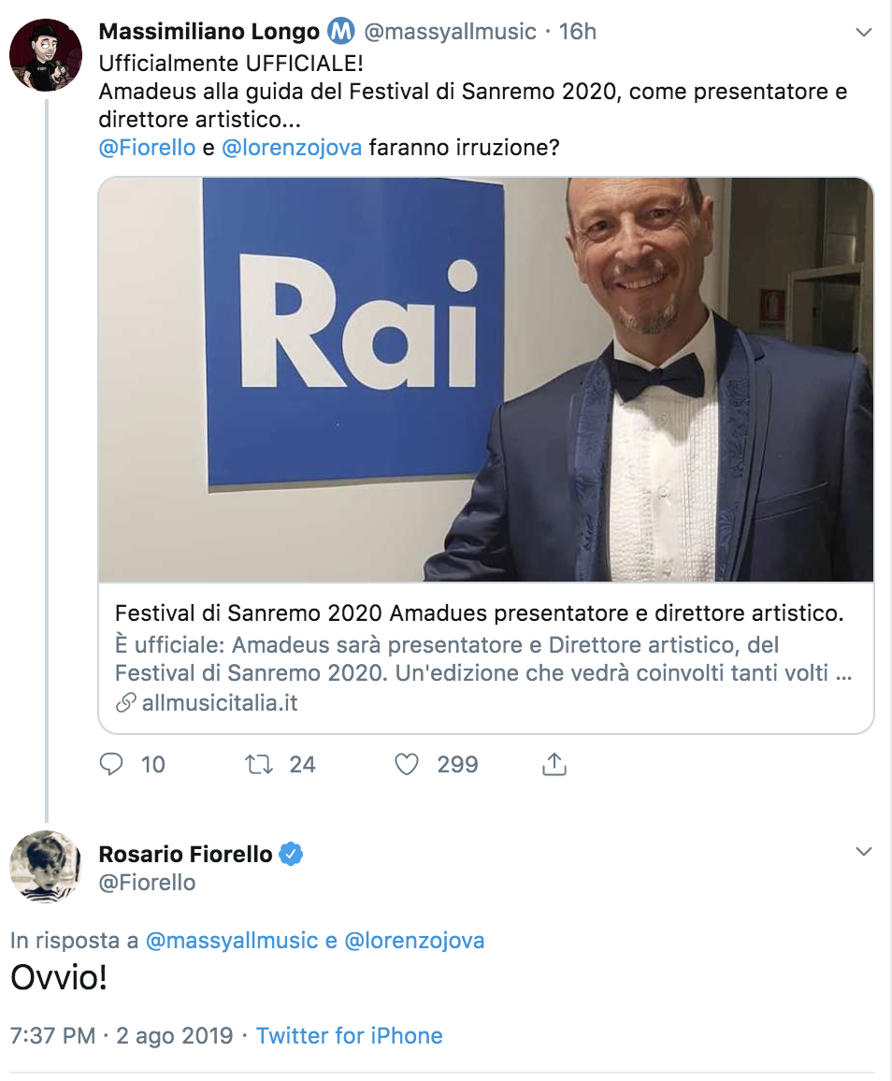
Task: Click the @massyallmusic link in reply header
Action: click(232, 941)
